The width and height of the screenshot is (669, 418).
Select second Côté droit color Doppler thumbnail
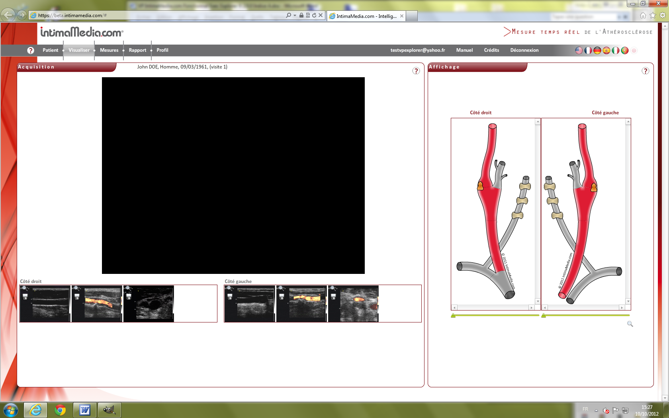97,303
